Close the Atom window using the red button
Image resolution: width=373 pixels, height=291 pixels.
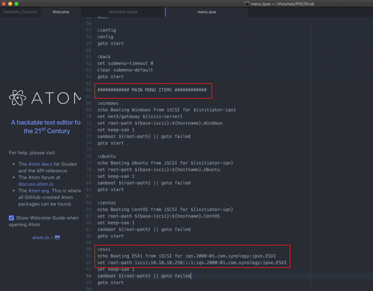click(x=4, y=4)
